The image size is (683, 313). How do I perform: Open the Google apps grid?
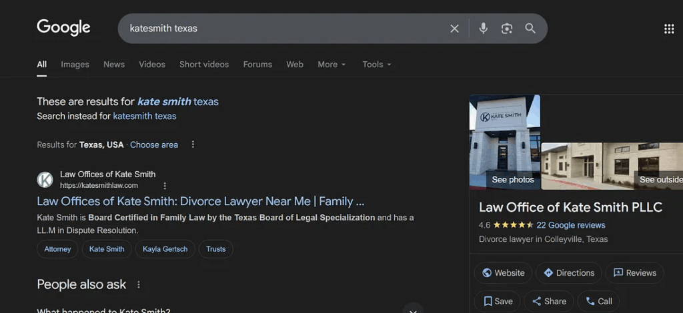(x=668, y=29)
